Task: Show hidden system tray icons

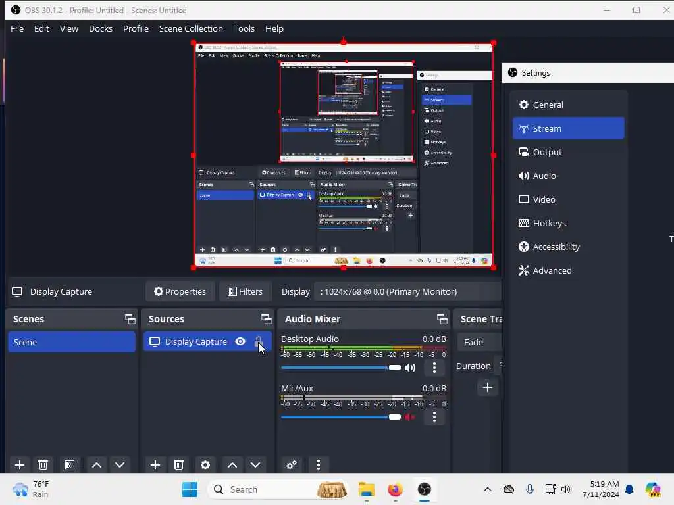Action: (488, 489)
